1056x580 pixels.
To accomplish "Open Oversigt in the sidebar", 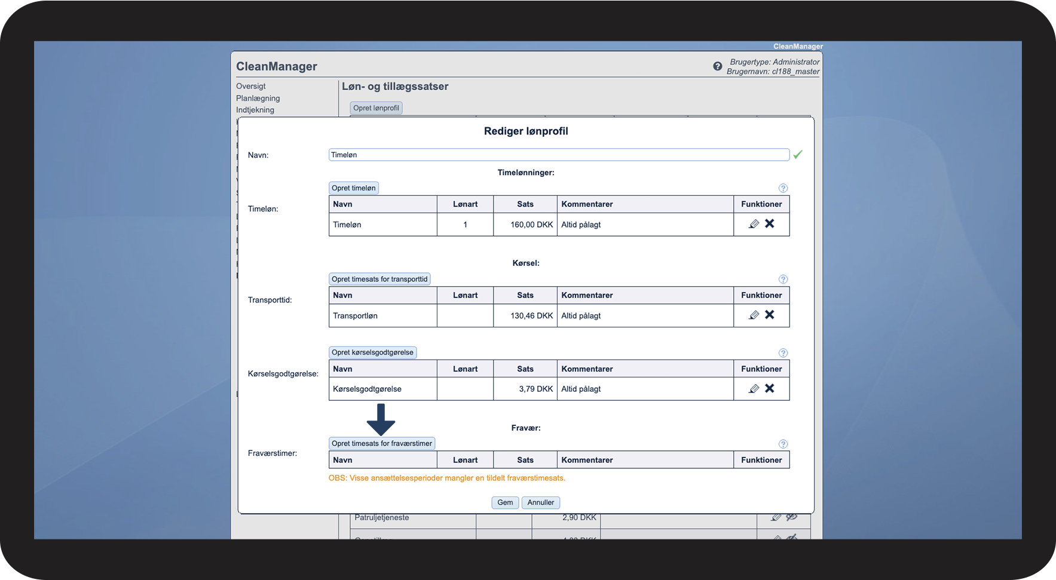I will pos(251,86).
